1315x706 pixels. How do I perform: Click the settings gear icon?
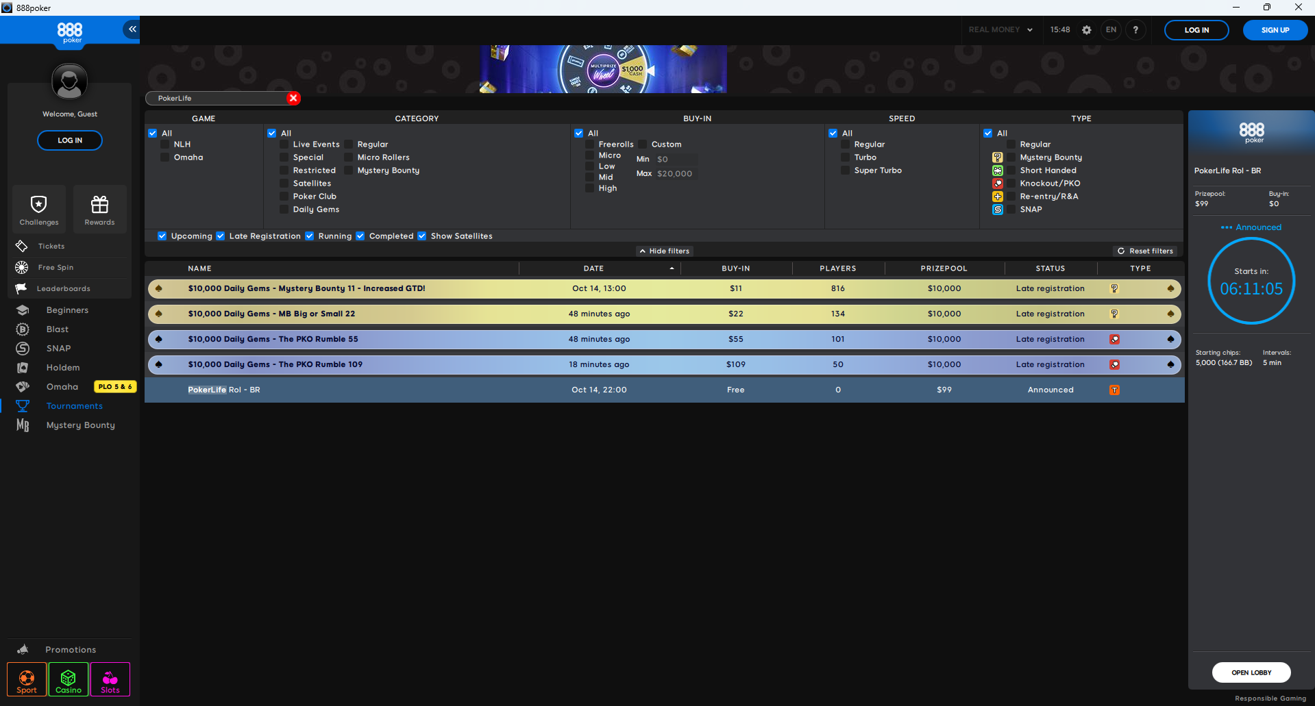1086,30
